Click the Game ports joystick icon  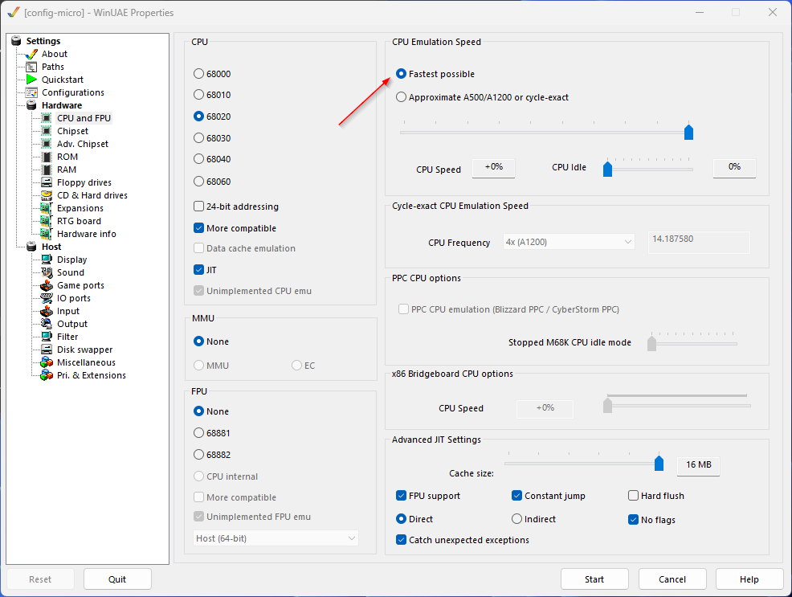tap(47, 285)
